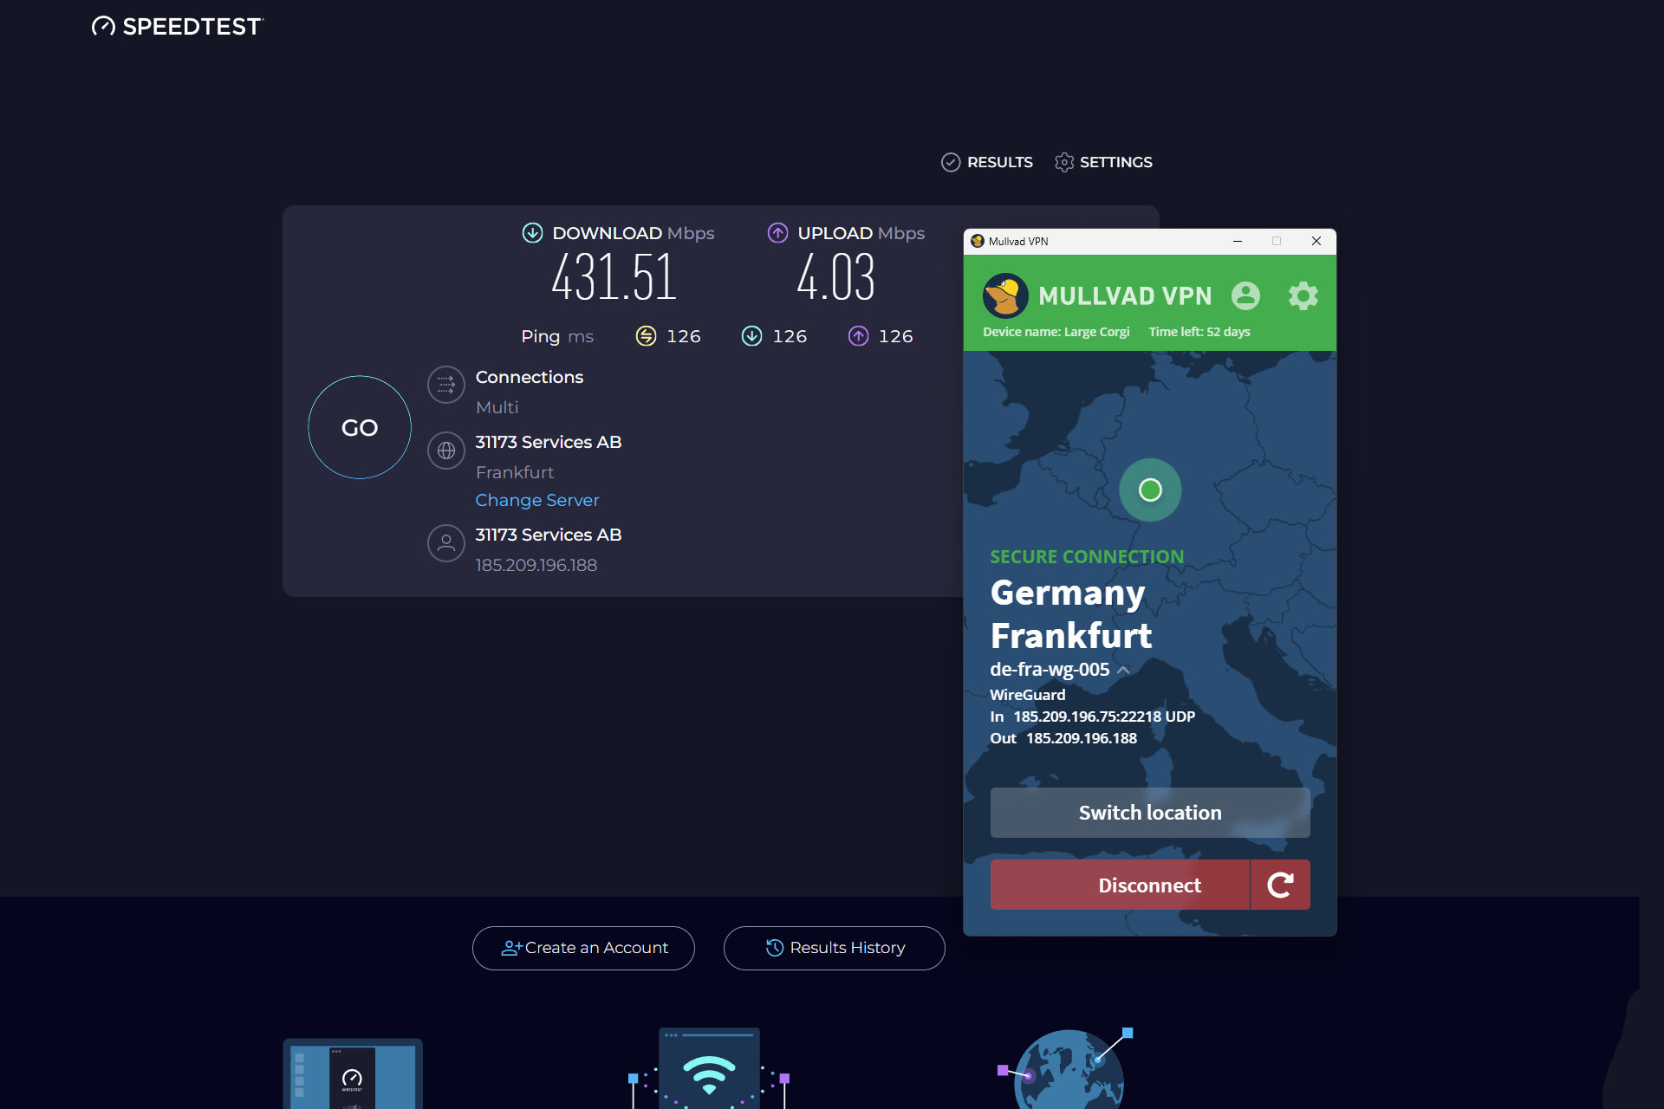Click Change Server link on Speedtest
Image resolution: width=1664 pixels, height=1109 pixels.
tap(537, 499)
